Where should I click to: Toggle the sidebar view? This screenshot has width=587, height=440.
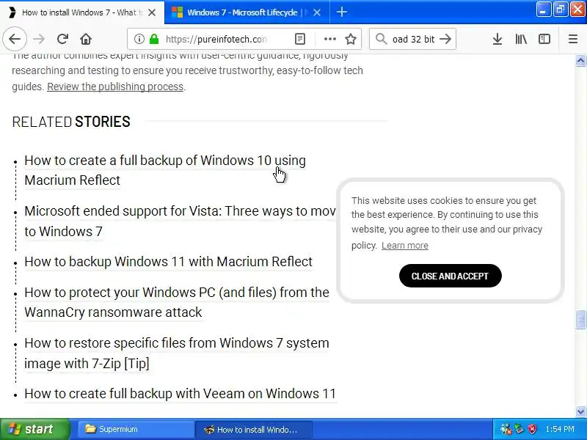tap(544, 39)
